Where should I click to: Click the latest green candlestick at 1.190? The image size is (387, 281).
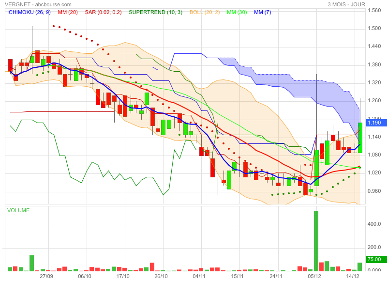click(x=360, y=138)
